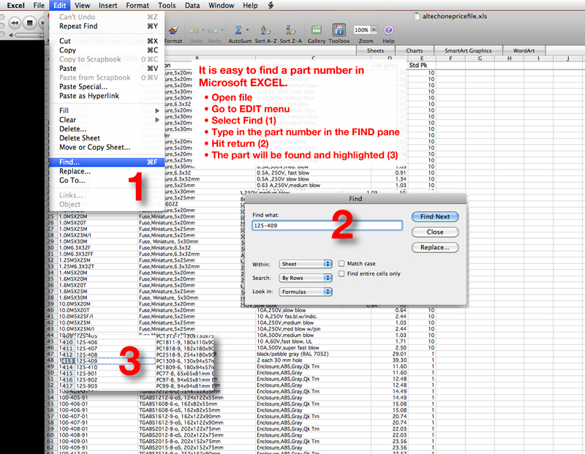Click the rewind playback button
The image size is (585, 454).
[x=15, y=23]
